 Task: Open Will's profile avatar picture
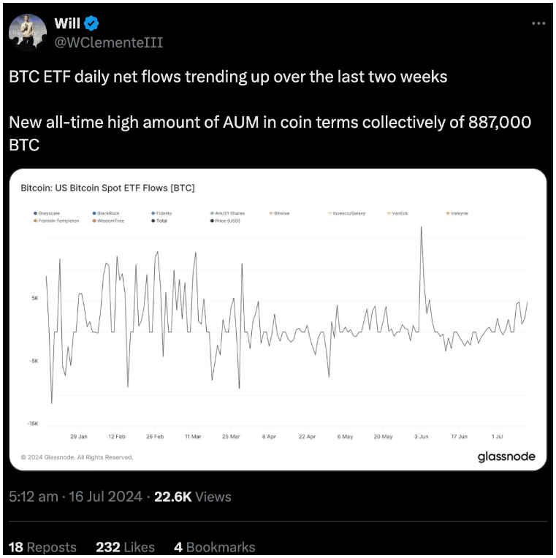[28, 32]
